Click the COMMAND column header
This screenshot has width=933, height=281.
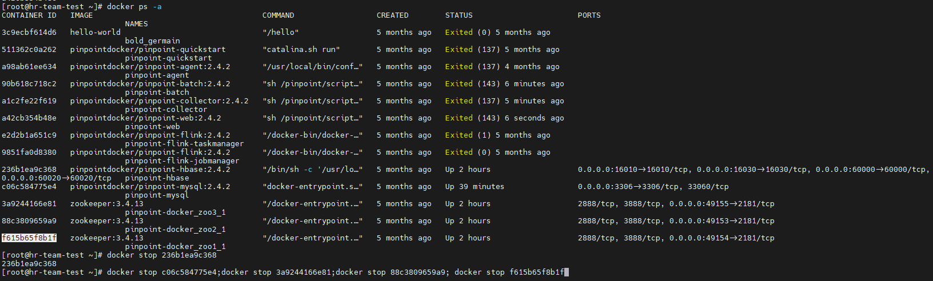278,15
